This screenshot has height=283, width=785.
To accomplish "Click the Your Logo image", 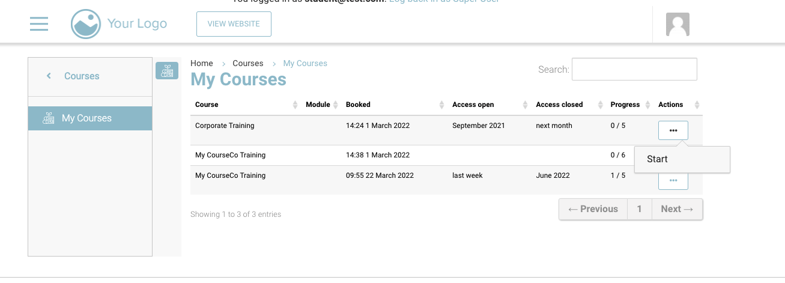I will click(x=86, y=24).
